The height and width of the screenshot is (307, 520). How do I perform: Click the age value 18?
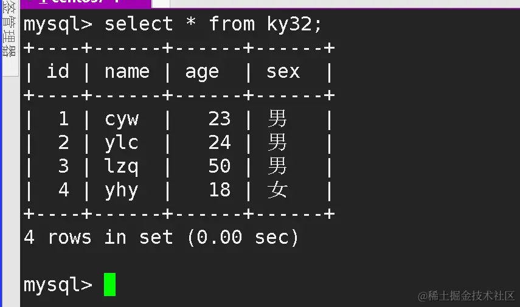coord(219,190)
